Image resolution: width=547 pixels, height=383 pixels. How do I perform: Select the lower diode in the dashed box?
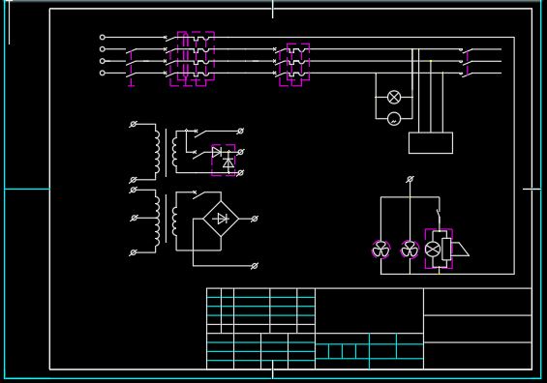click(x=228, y=163)
